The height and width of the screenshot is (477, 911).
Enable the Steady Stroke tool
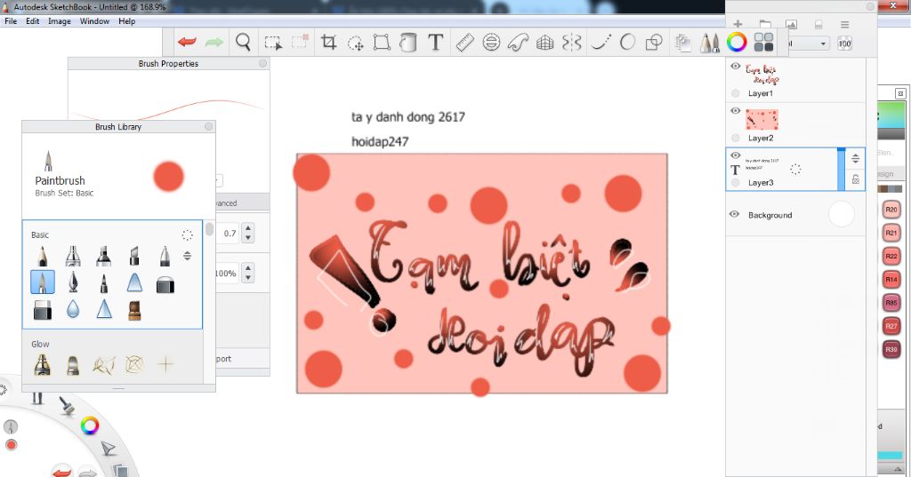[601, 43]
